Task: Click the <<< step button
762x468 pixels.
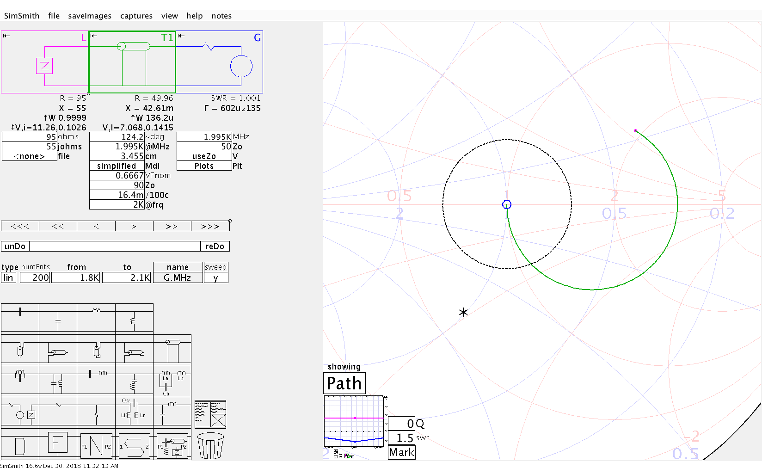Action: click(x=20, y=226)
